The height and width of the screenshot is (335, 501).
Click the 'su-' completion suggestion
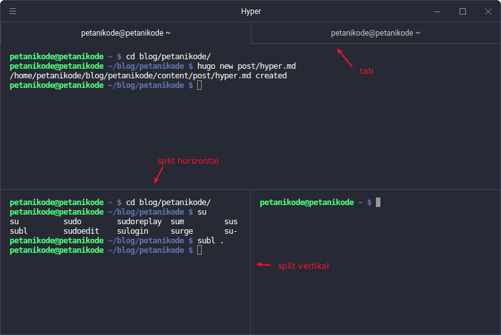tap(230, 231)
